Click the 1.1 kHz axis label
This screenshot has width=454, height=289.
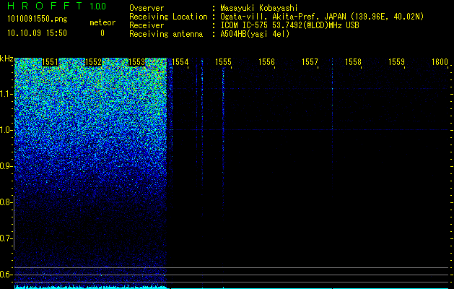point(6,94)
